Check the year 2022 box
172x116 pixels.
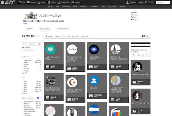tap(23, 82)
